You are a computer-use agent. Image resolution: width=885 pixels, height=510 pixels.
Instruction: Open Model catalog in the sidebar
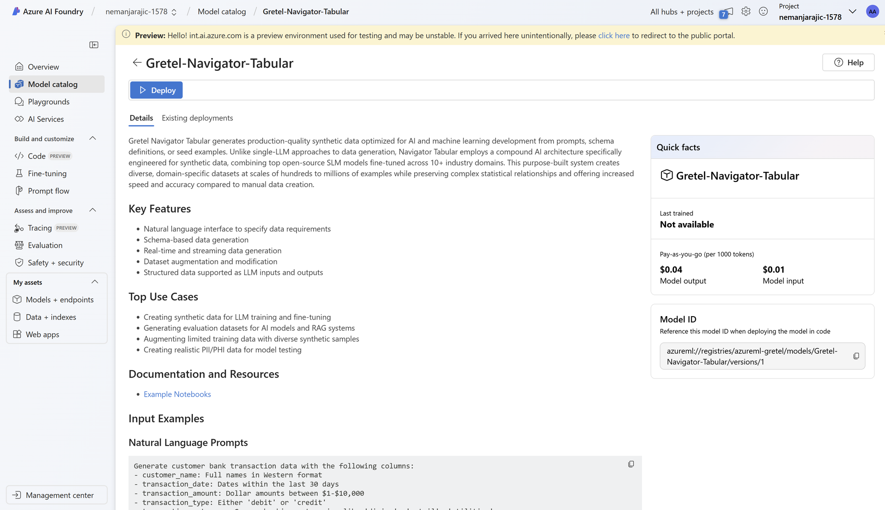click(57, 84)
